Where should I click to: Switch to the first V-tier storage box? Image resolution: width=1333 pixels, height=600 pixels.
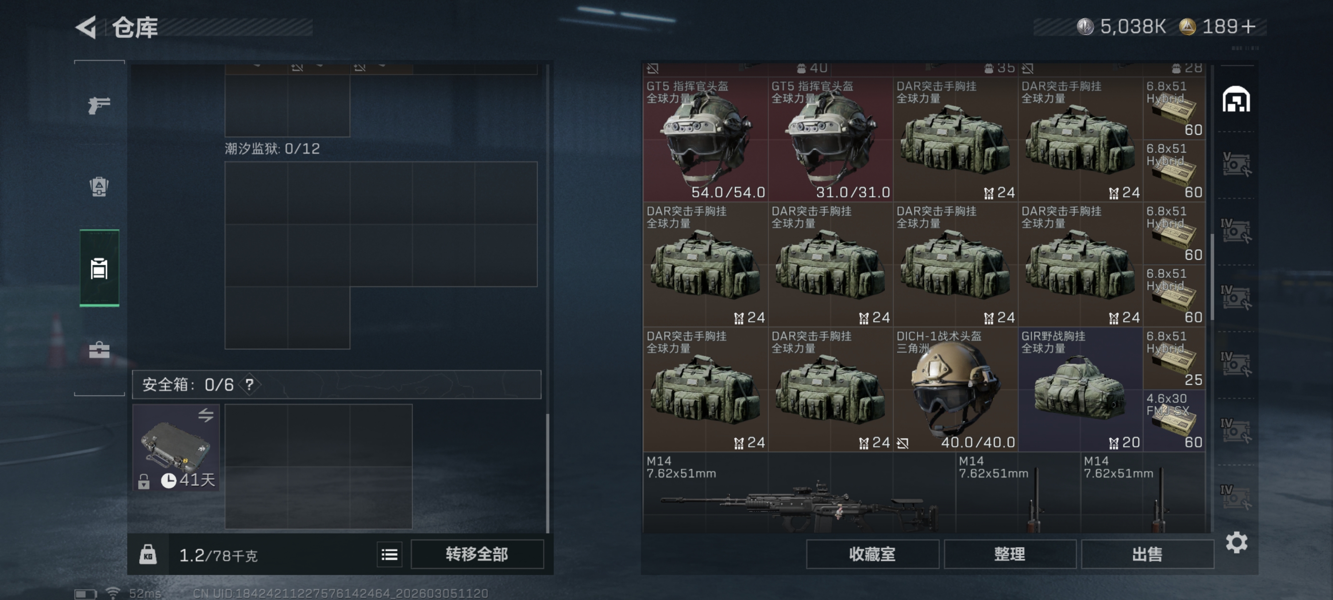(x=1236, y=165)
